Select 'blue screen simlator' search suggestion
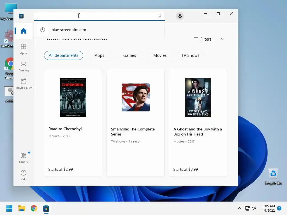The height and width of the screenshot is (215, 287). tap(99, 30)
